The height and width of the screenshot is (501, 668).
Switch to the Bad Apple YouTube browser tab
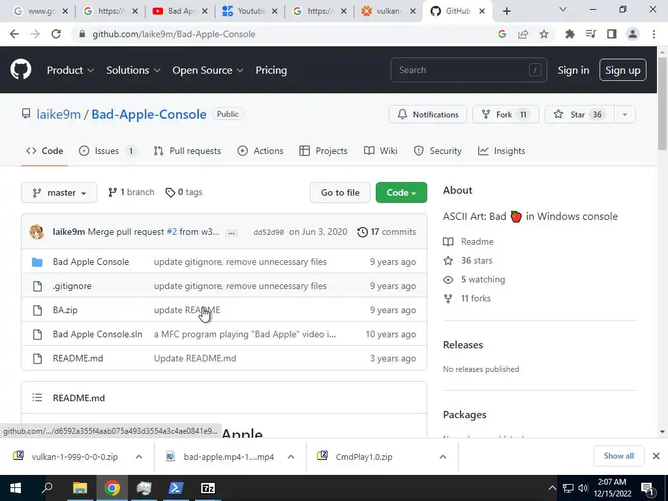(180, 11)
